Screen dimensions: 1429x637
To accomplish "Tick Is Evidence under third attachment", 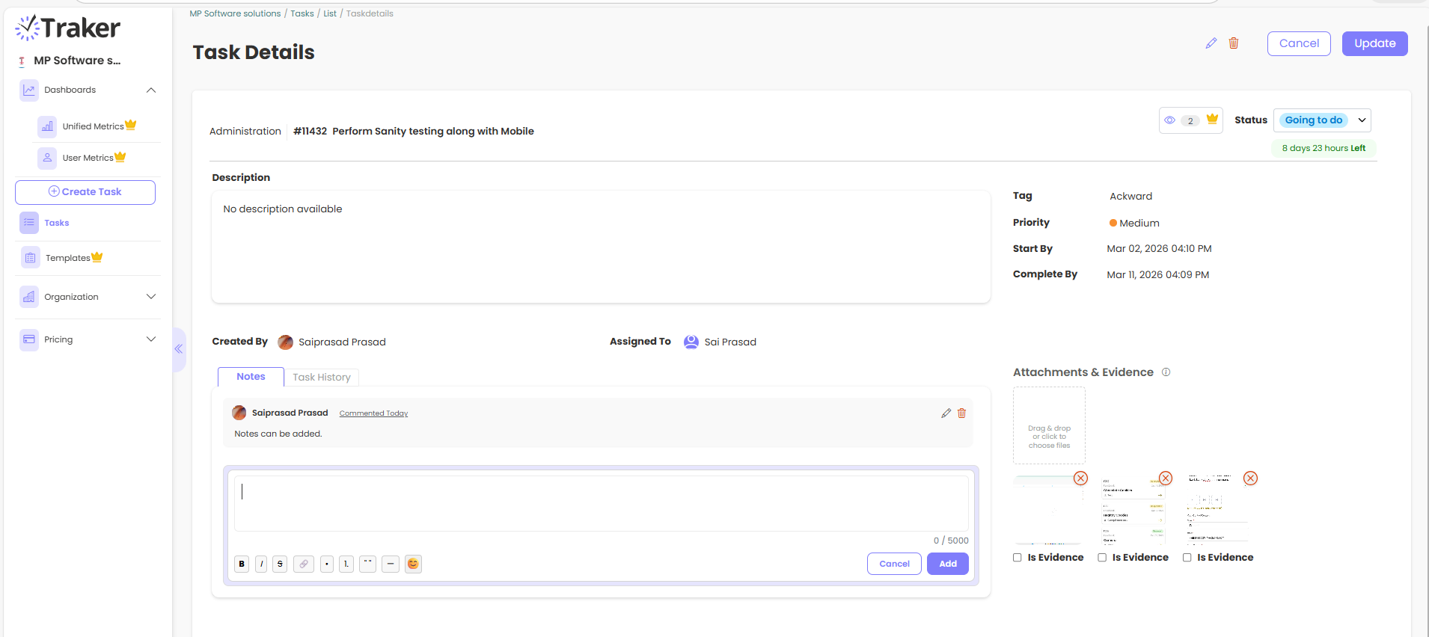I will coord(1187,558).
